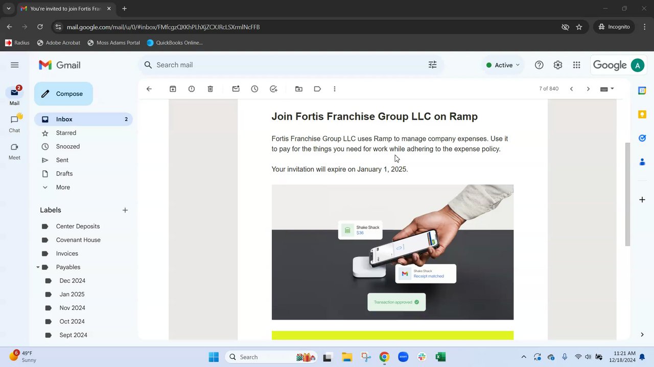This screenshot has width=654, height=367.
Task: Open Chrome tab search dropdown
Action: [x=8, y=9]
